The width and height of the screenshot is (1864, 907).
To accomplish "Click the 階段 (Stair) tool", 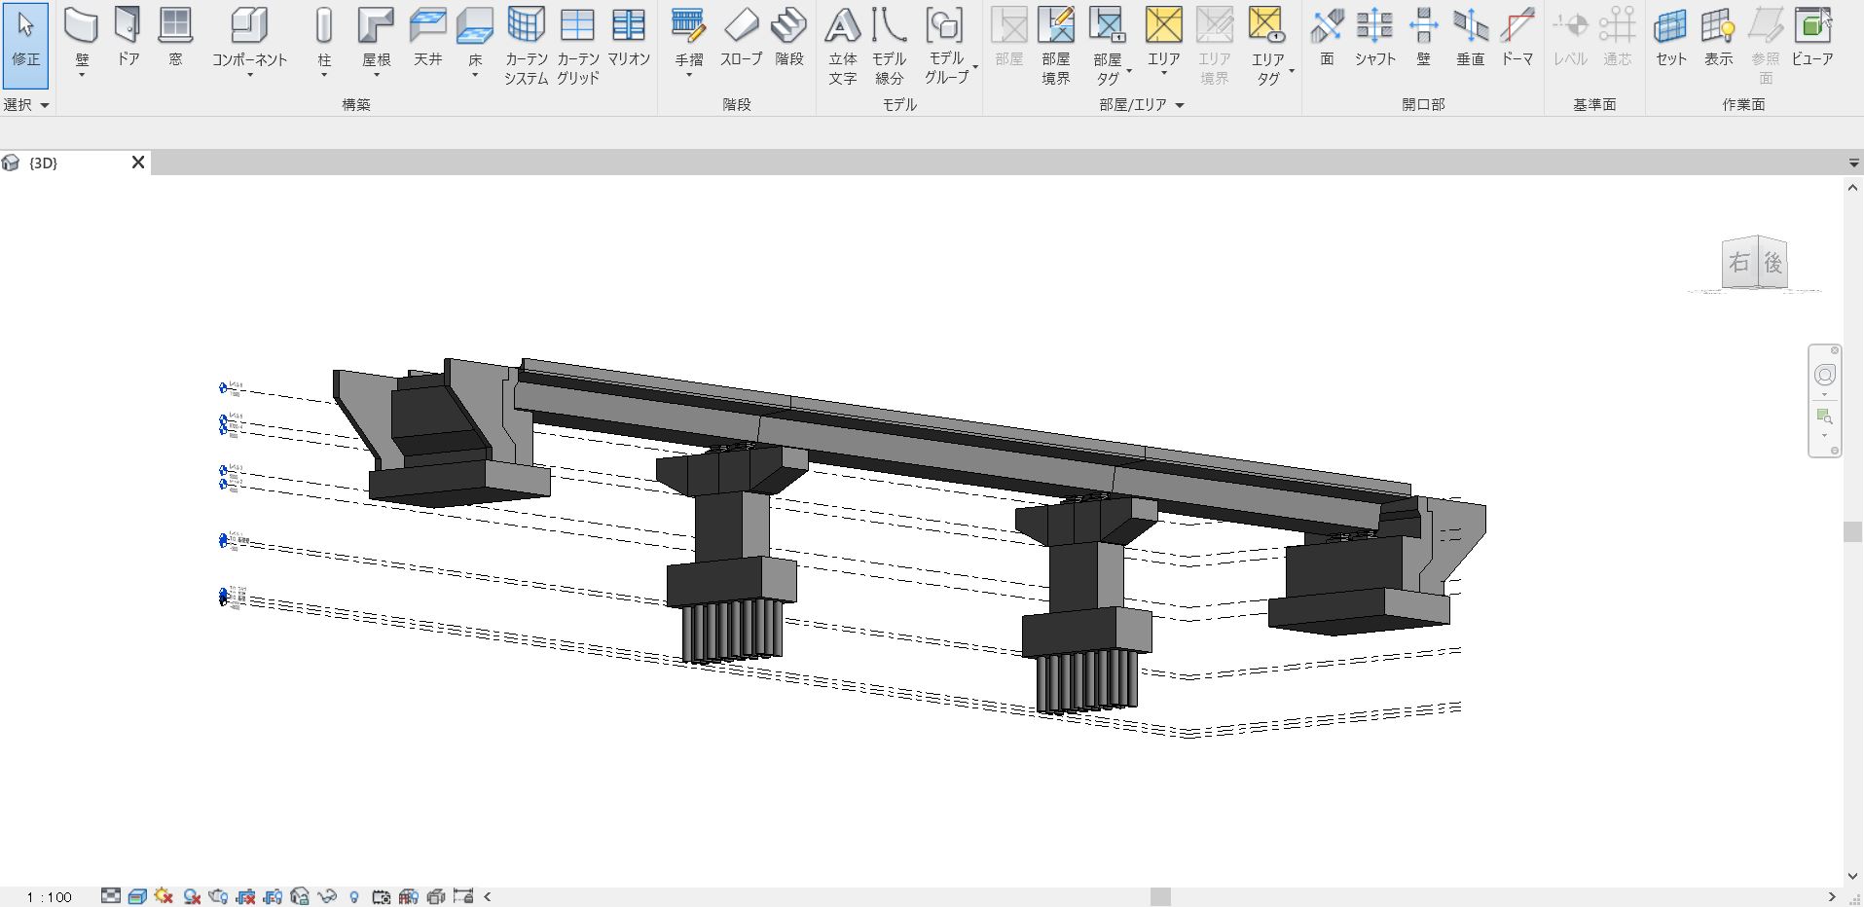I will point(788,38).
